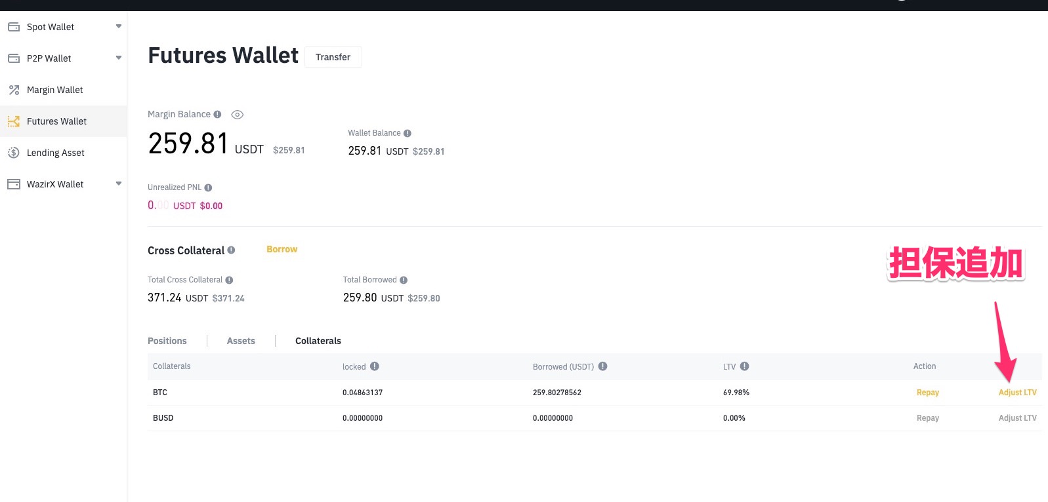Click the Transfer button
Screen dimensions: 1048x502
pyautogui.click(x=333, y=57)
